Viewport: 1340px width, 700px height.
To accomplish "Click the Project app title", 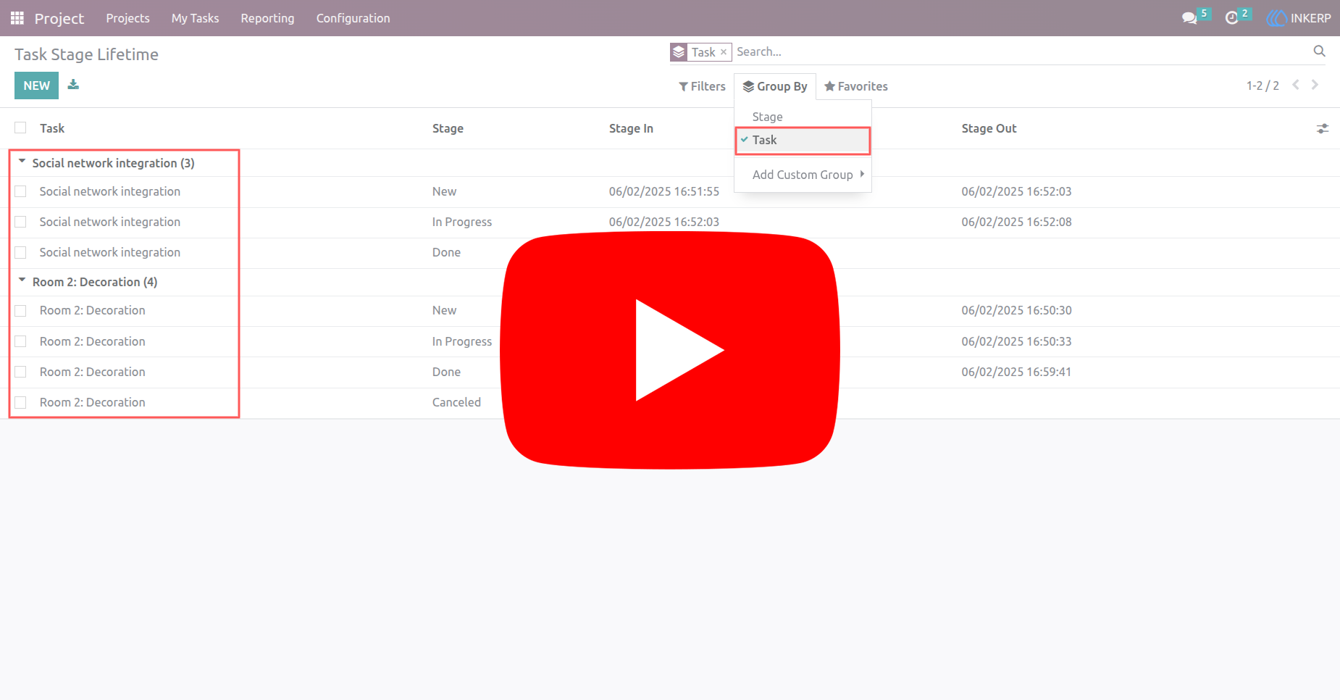I will tap(59, 18).
